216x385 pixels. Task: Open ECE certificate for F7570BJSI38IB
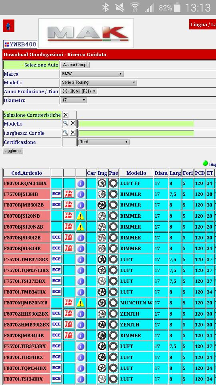[56, 194]
